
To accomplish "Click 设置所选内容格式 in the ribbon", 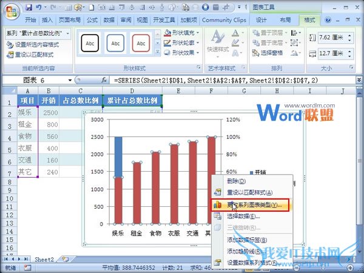I will click(33, 44).
